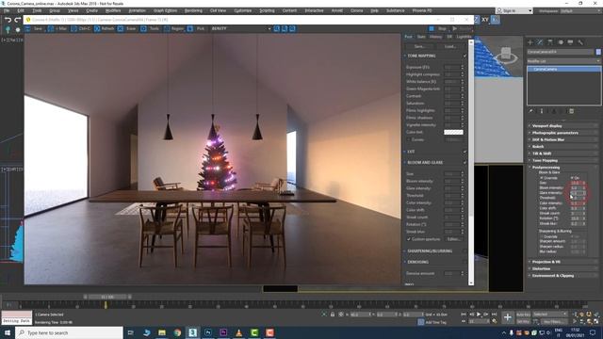This screenshot has width=603, height=339.
Task: Open the Modifier List dropdown
Action: click(563, 61)
